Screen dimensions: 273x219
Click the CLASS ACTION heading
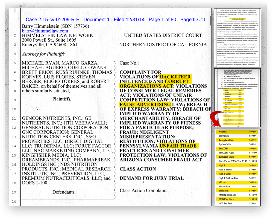click(x=138, y=169)
